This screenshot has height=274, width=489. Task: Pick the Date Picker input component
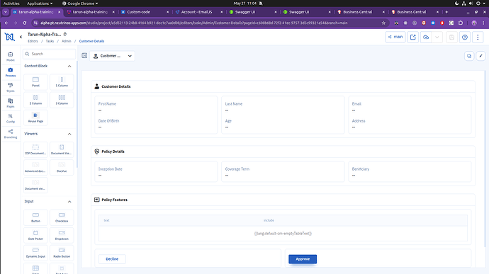pos(35,235)
